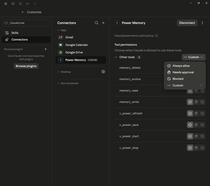Choose Needs approval from dropdown menu
Viewport: 210px width, 186px height.
185,72
